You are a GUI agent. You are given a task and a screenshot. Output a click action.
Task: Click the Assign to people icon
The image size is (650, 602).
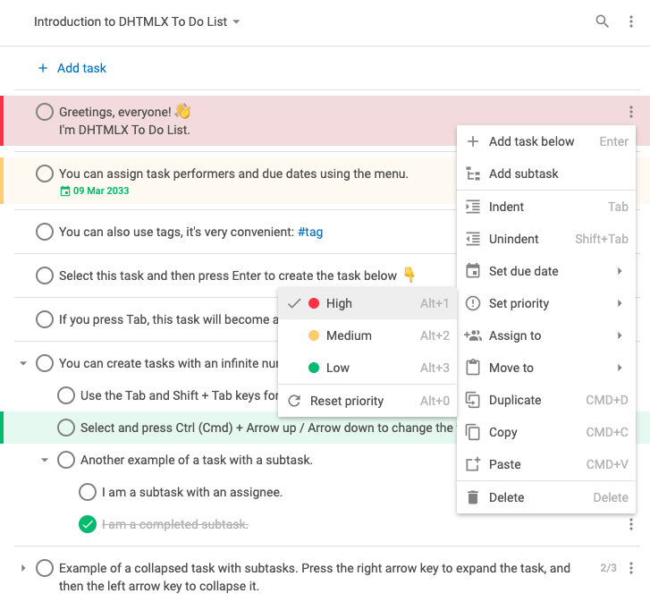473,335
